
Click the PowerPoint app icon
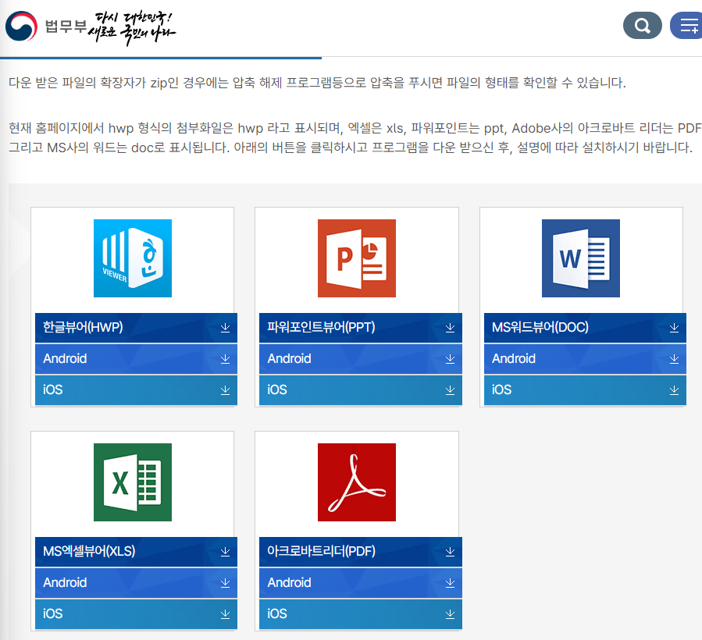(357, 258)
